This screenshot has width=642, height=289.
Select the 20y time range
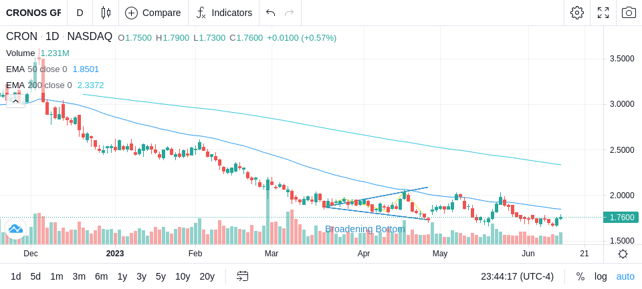pyautogui.click(x=207, y=276)
